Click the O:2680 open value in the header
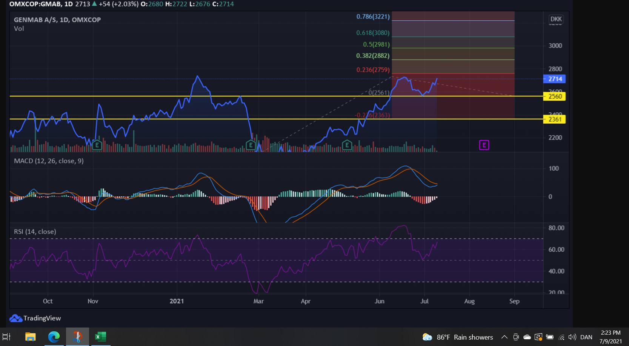This screenshot has width=629, height=346. [x=152, y=4]
